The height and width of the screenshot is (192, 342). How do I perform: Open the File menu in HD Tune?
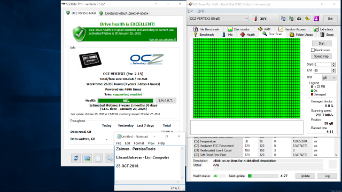[190, 11]
